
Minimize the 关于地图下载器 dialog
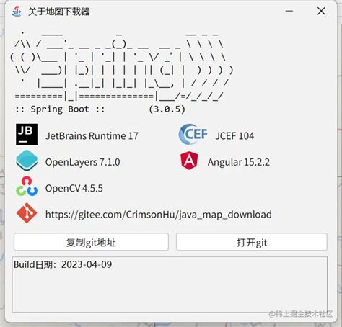pyautogui.click(x=289, y=11)
